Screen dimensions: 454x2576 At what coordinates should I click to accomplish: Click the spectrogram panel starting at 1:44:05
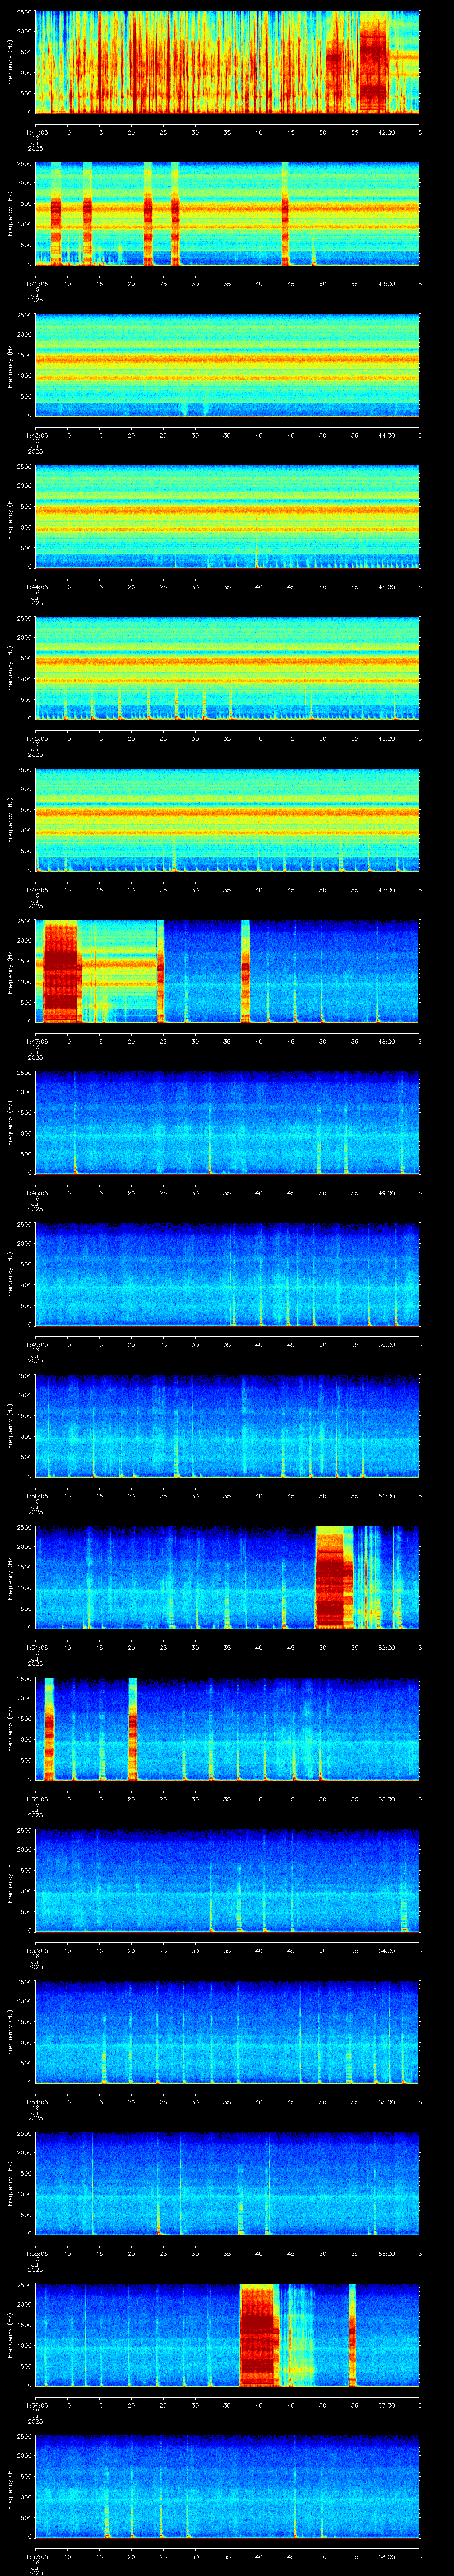227,517
